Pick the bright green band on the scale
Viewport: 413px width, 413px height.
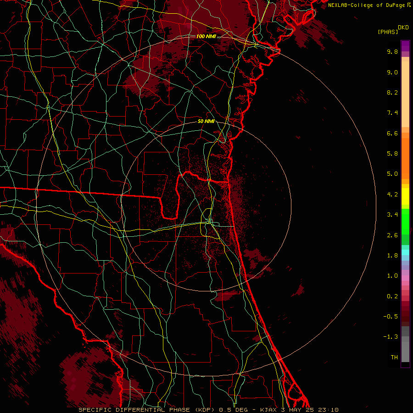pyautogui.click(x=405, y=221)
